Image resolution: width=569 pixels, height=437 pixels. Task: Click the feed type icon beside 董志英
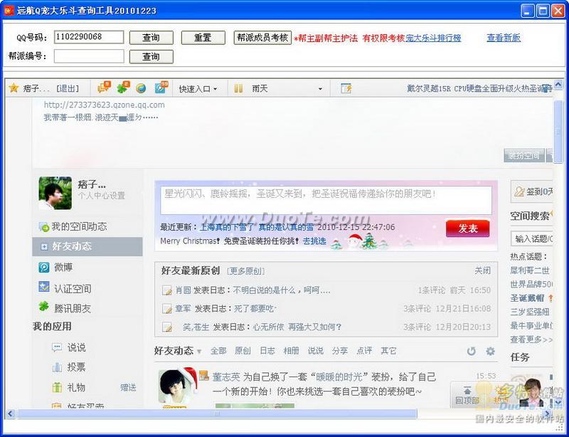(204, 375)
